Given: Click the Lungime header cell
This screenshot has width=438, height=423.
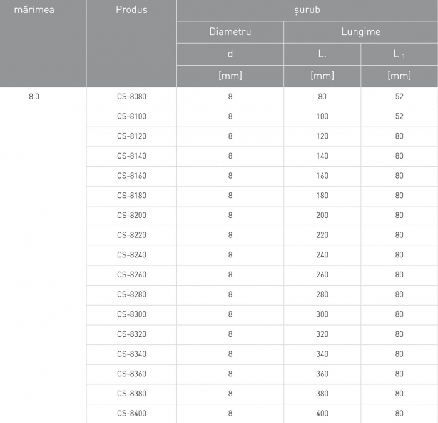Looking at the screenshot, I should [360, 32].
